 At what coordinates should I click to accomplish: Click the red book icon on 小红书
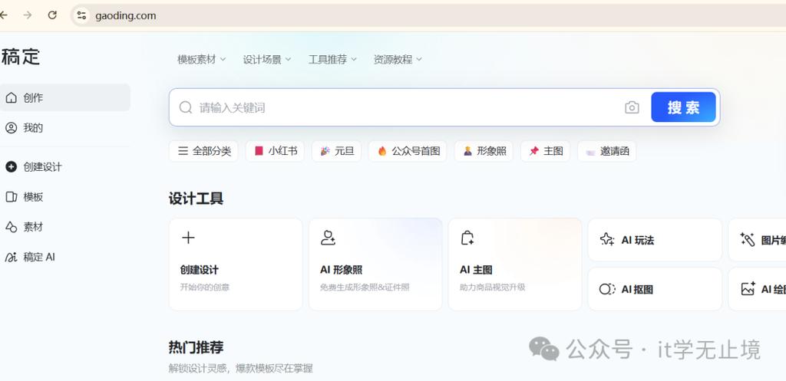[x=259, y=151]
